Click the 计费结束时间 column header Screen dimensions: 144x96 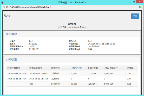click(x=36, y=68)
